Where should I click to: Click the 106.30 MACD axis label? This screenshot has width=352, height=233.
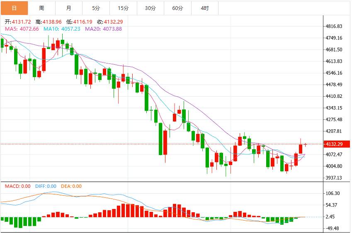click(333, 193)
